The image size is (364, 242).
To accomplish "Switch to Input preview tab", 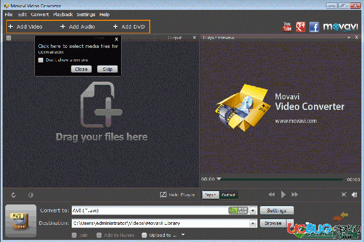I will [x=210, y=195].
